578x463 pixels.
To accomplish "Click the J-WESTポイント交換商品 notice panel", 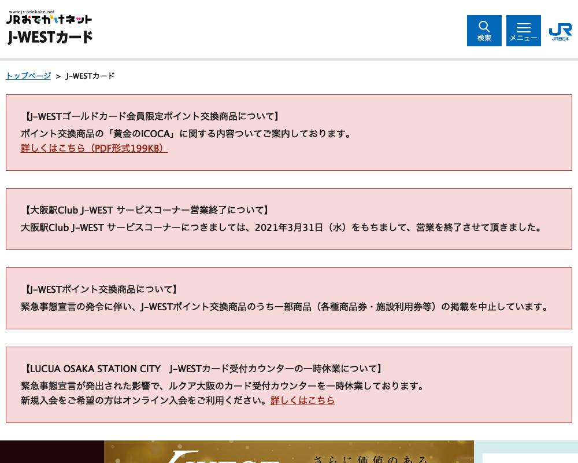I will [289, 298].
